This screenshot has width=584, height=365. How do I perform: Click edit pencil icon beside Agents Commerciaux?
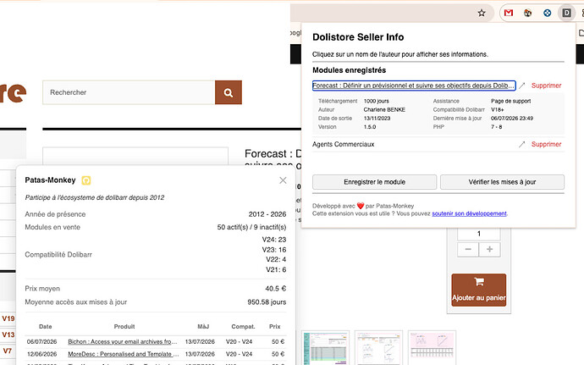(x=522, y=144)
